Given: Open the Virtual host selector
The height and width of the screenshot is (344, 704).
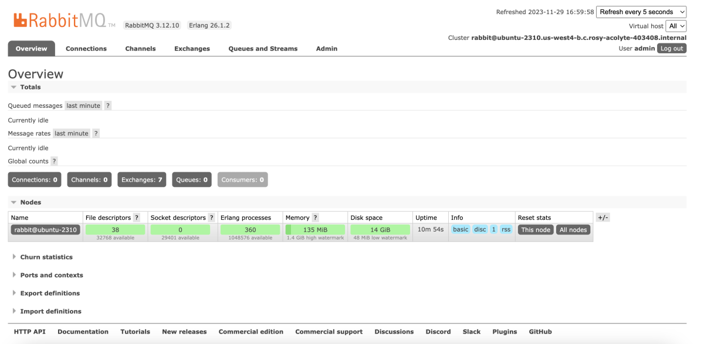Looking at the screenshot, I should coord(676,26).
